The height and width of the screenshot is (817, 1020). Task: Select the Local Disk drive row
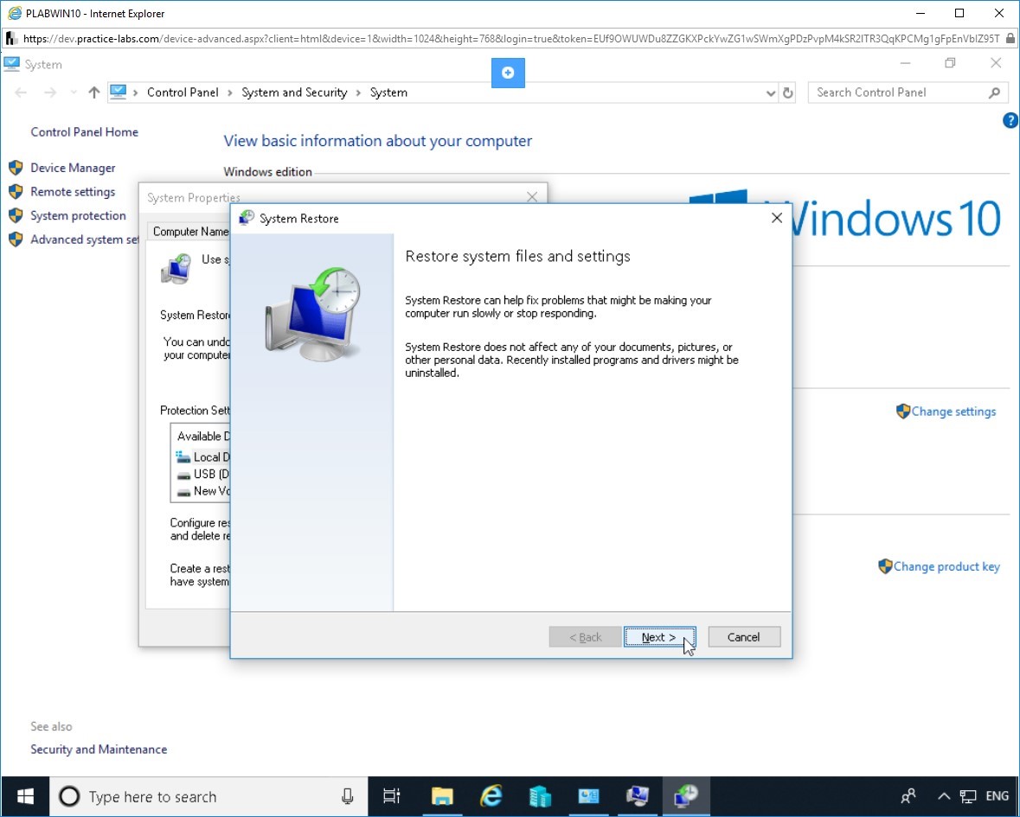coord(202,457)
